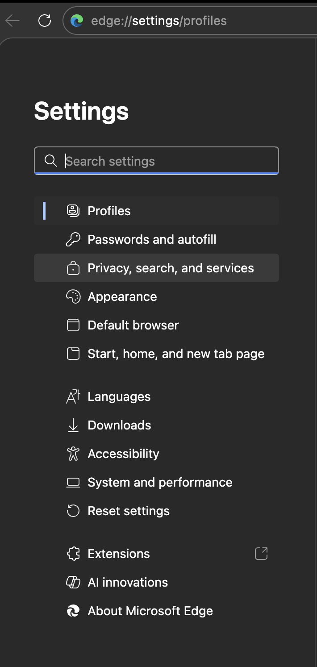
Task: Click the Accessibility figure icon
Action: click(73, 454)
